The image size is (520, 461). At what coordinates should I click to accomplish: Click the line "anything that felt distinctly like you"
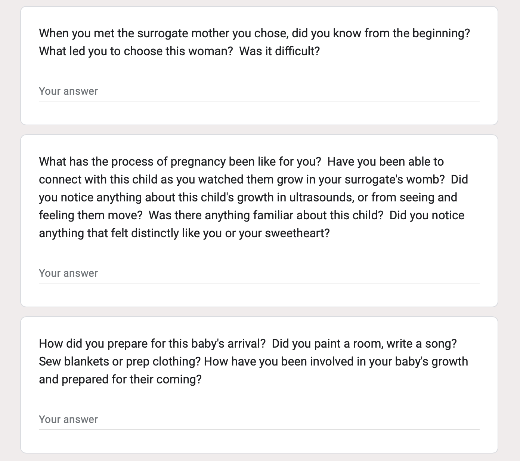click(x=184, y=233)
